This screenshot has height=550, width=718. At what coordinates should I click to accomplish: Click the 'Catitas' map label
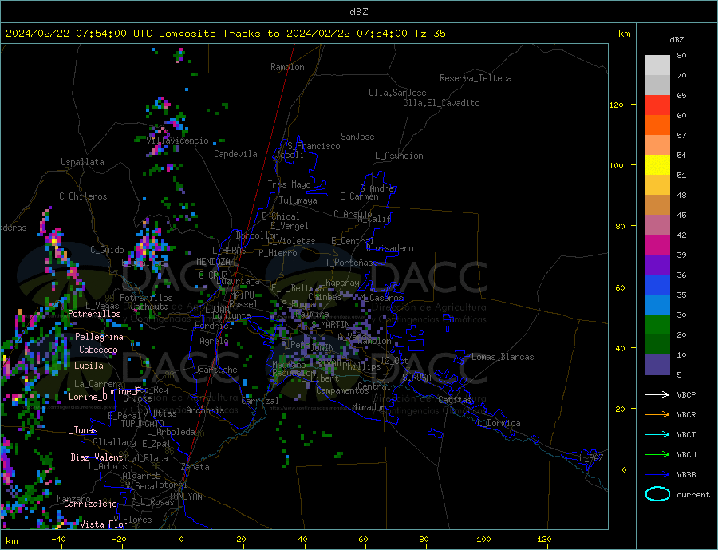click(x=455, y=400)
